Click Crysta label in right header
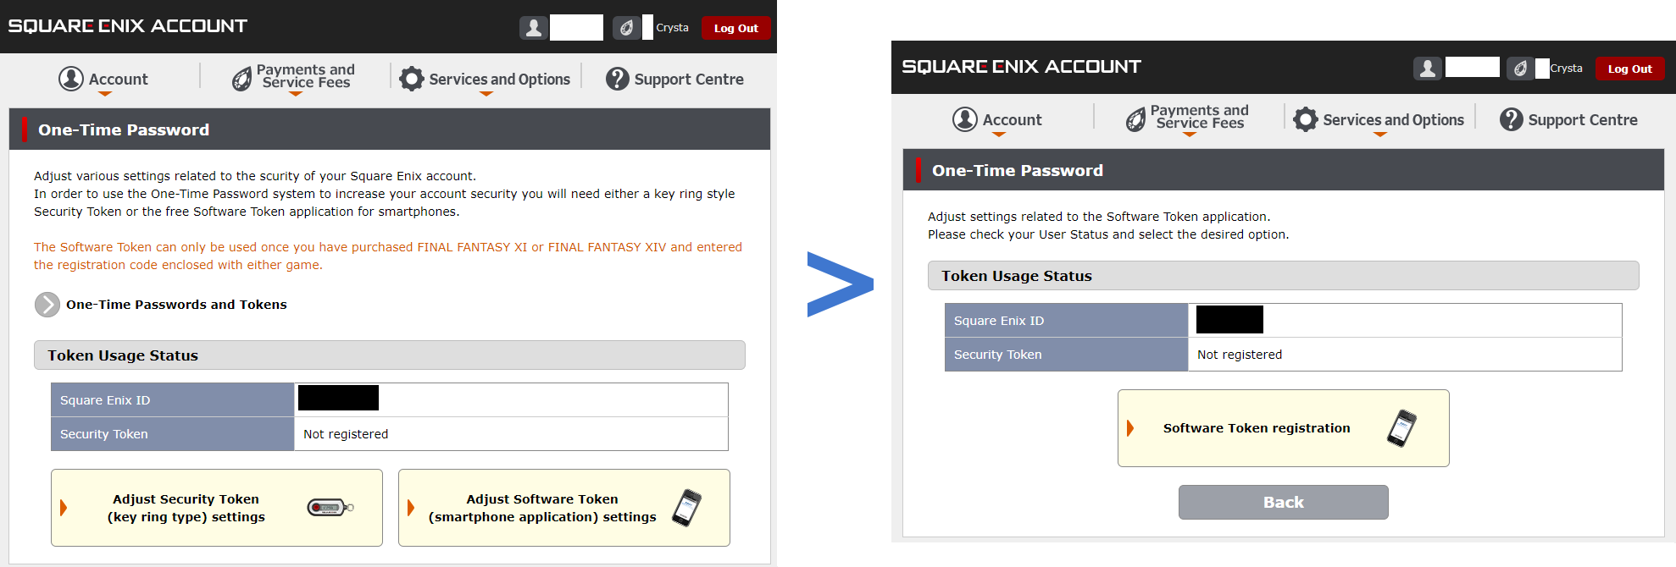 (x=1567, y=68)
